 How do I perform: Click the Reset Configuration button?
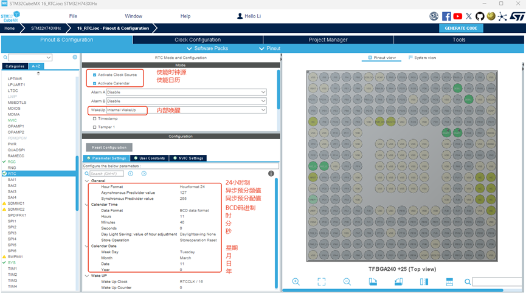(x=109, y=147)
